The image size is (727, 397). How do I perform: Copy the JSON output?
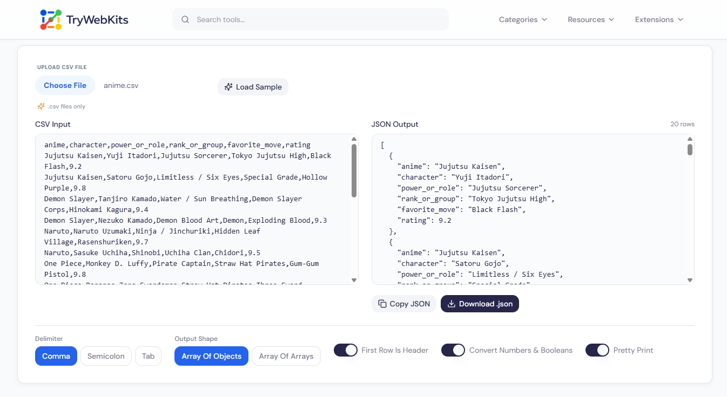point(404,304)
